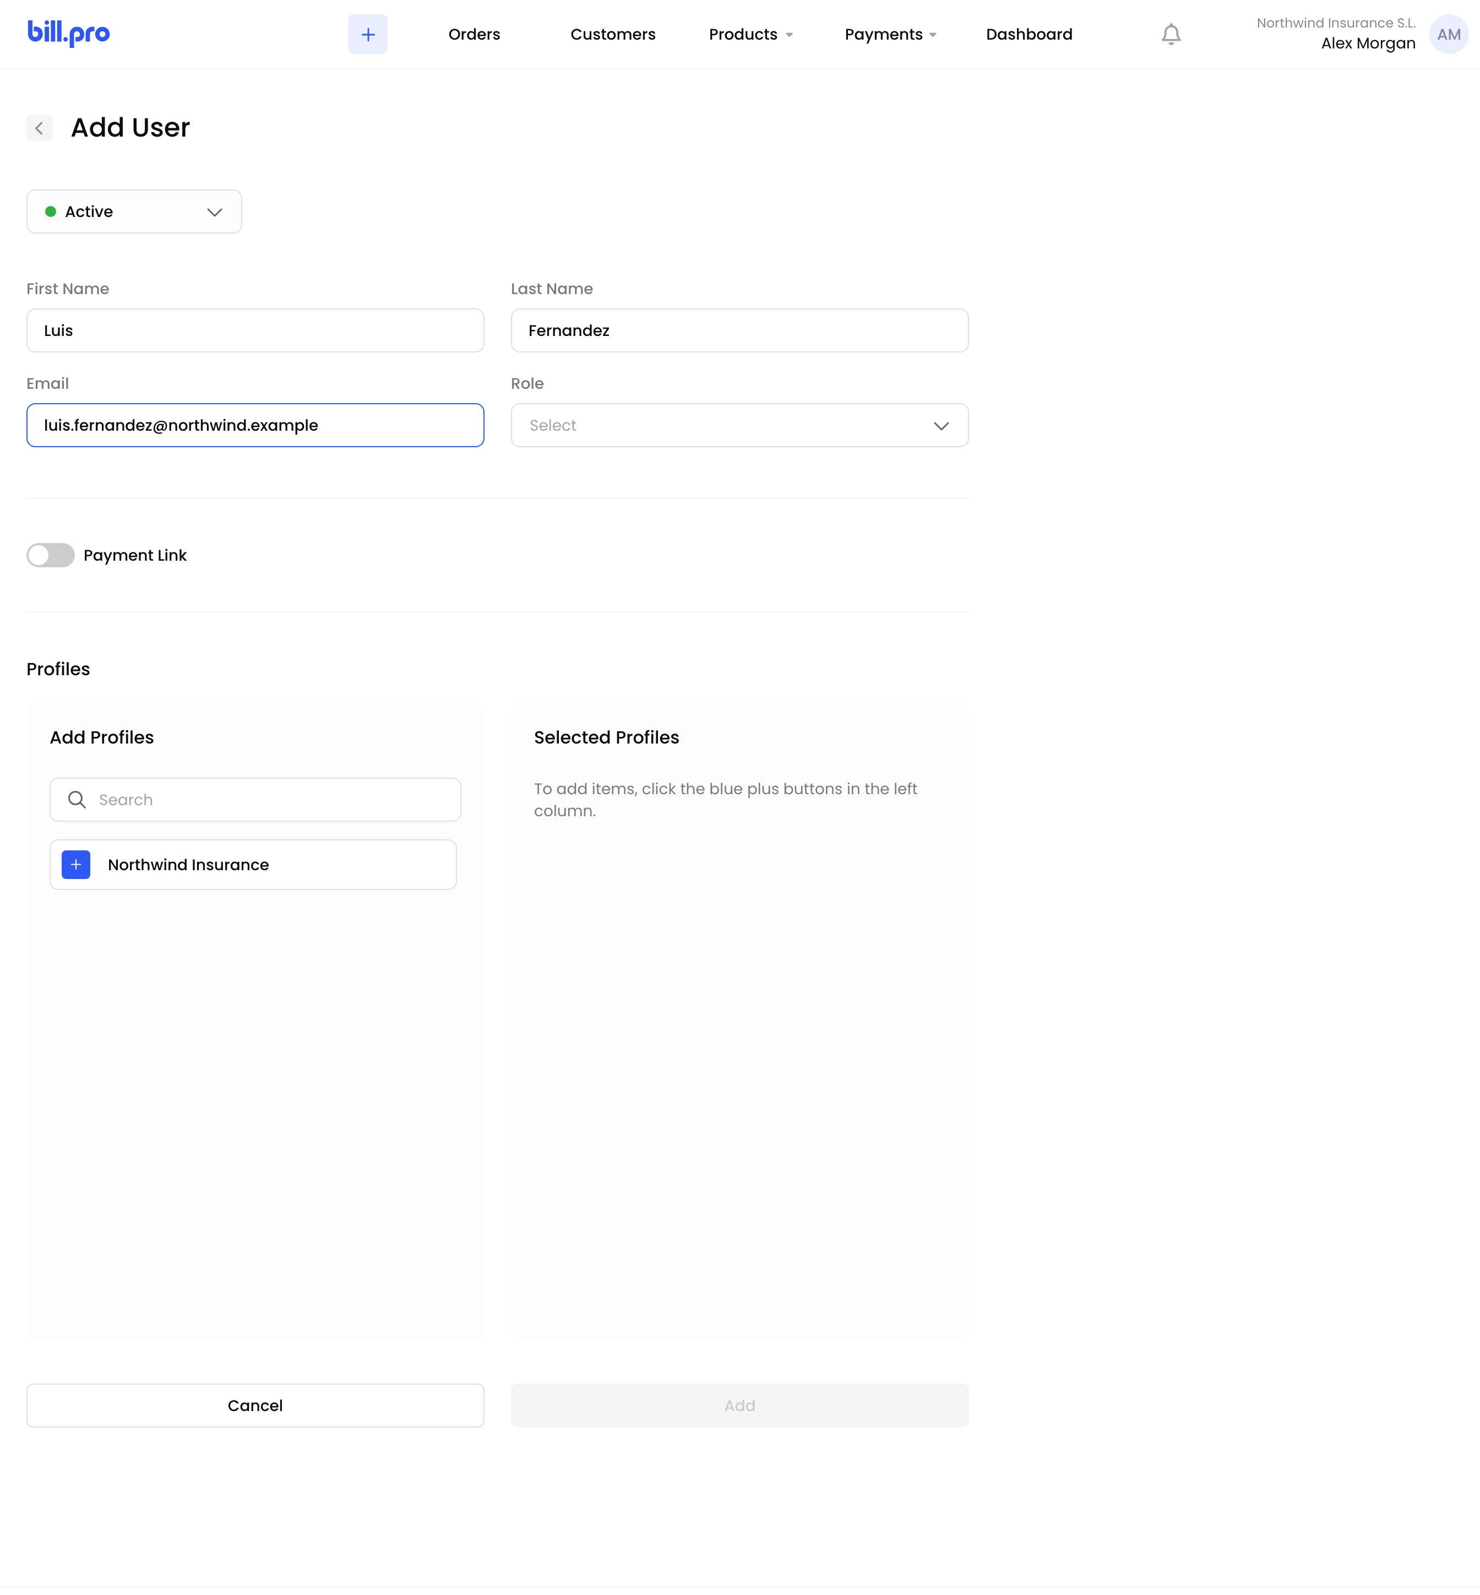Click the Cancel button
The height and width of the screenshot is (1595, 1480).
pyautogui.click(x=255, y=1405)
